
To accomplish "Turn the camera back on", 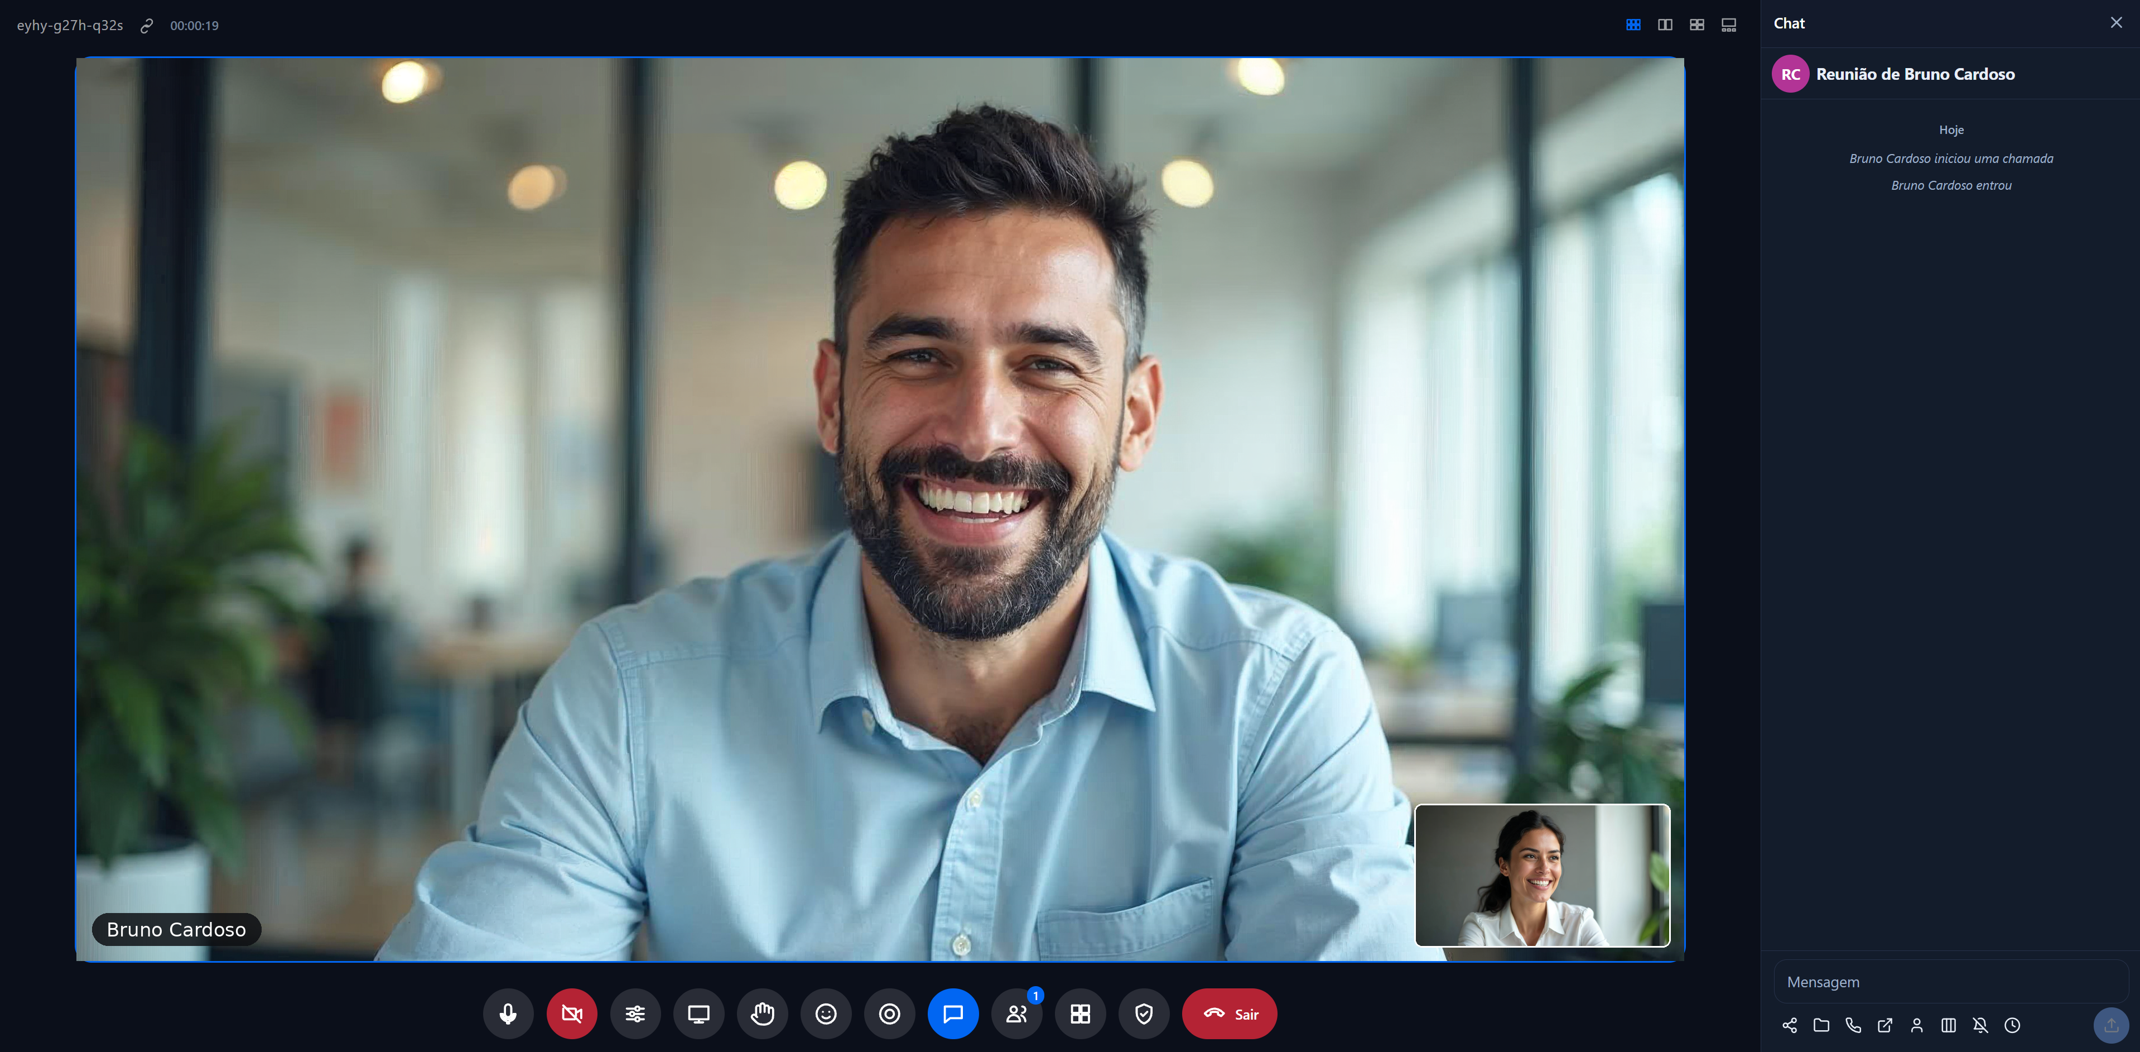I will coord(572,1013).
